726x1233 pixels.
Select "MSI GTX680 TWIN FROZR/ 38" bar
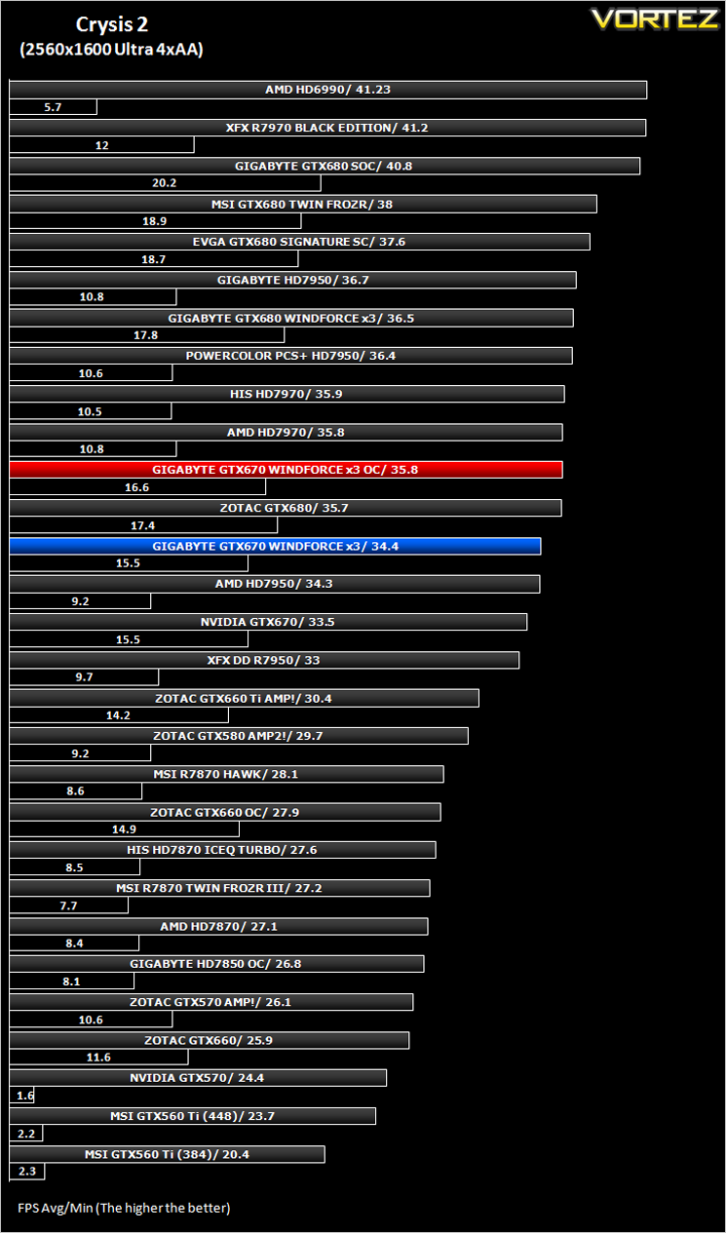pos(302,204)
